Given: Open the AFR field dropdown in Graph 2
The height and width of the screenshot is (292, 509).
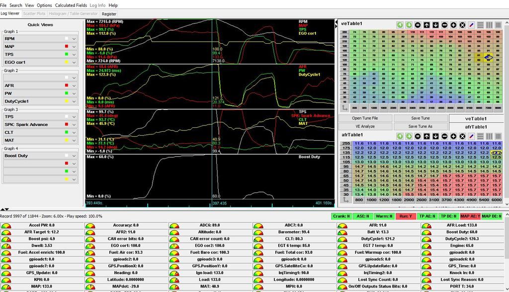Looking at the screenshot, I should [x=74, y=86].
